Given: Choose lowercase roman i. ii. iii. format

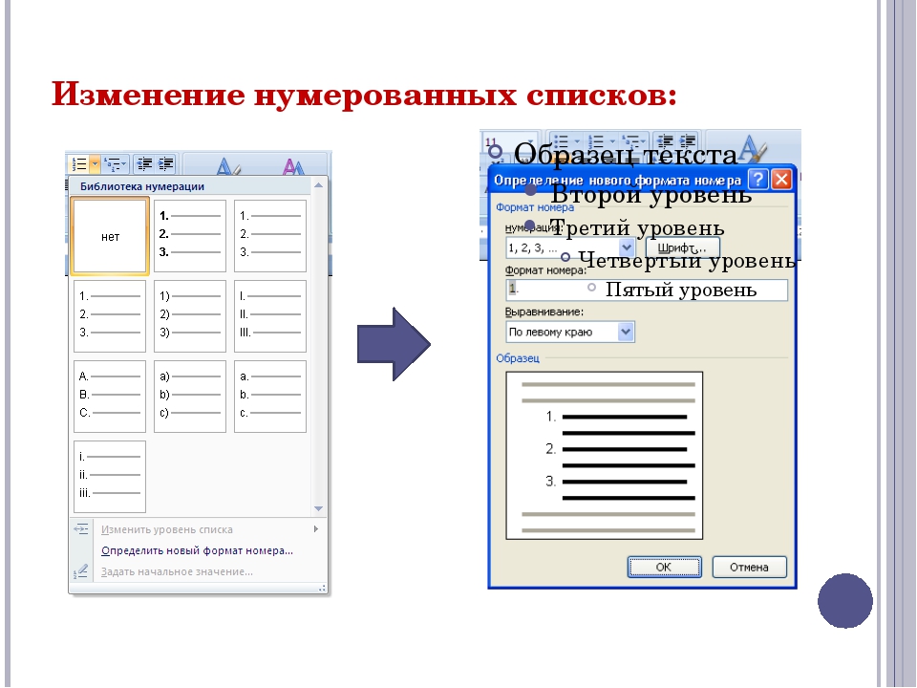Looking at the screenshot, I should (x=109, y=476).
